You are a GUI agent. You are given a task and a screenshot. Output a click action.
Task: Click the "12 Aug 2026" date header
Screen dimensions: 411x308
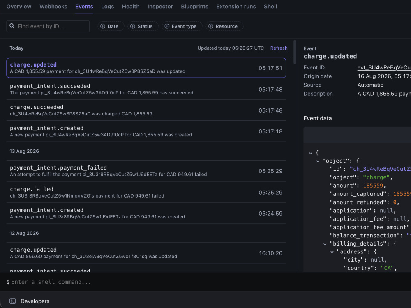24,233
